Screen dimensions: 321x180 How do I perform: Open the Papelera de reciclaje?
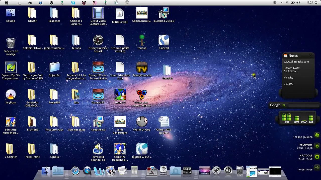point(11,43)
